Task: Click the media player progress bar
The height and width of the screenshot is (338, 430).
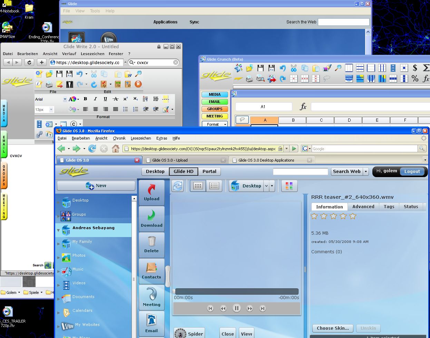Action: tap(237, 291)
